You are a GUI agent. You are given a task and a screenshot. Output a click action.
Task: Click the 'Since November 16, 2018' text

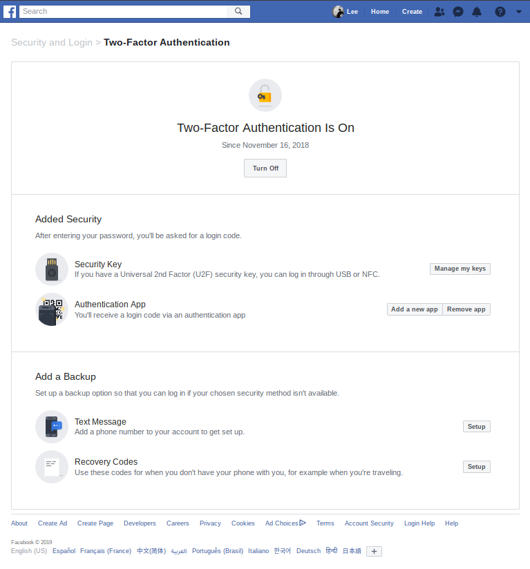(x=265, y=145)
